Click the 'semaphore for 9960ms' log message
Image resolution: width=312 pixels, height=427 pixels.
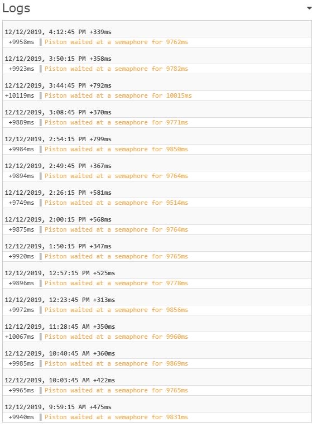point(116,337)
